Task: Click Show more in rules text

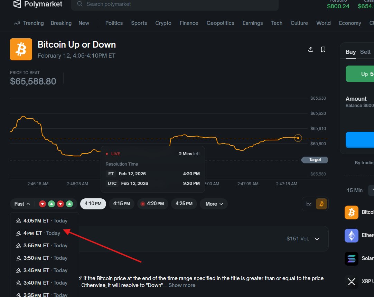Action: tap(182, 285)
